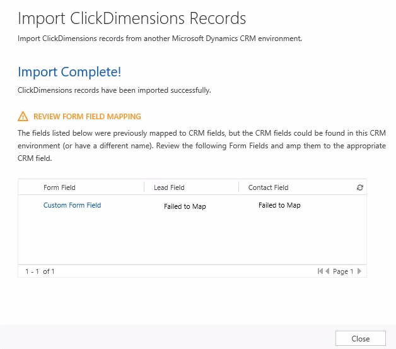
Task: Sort by Lead Field column header
Action: pos(169,187)
